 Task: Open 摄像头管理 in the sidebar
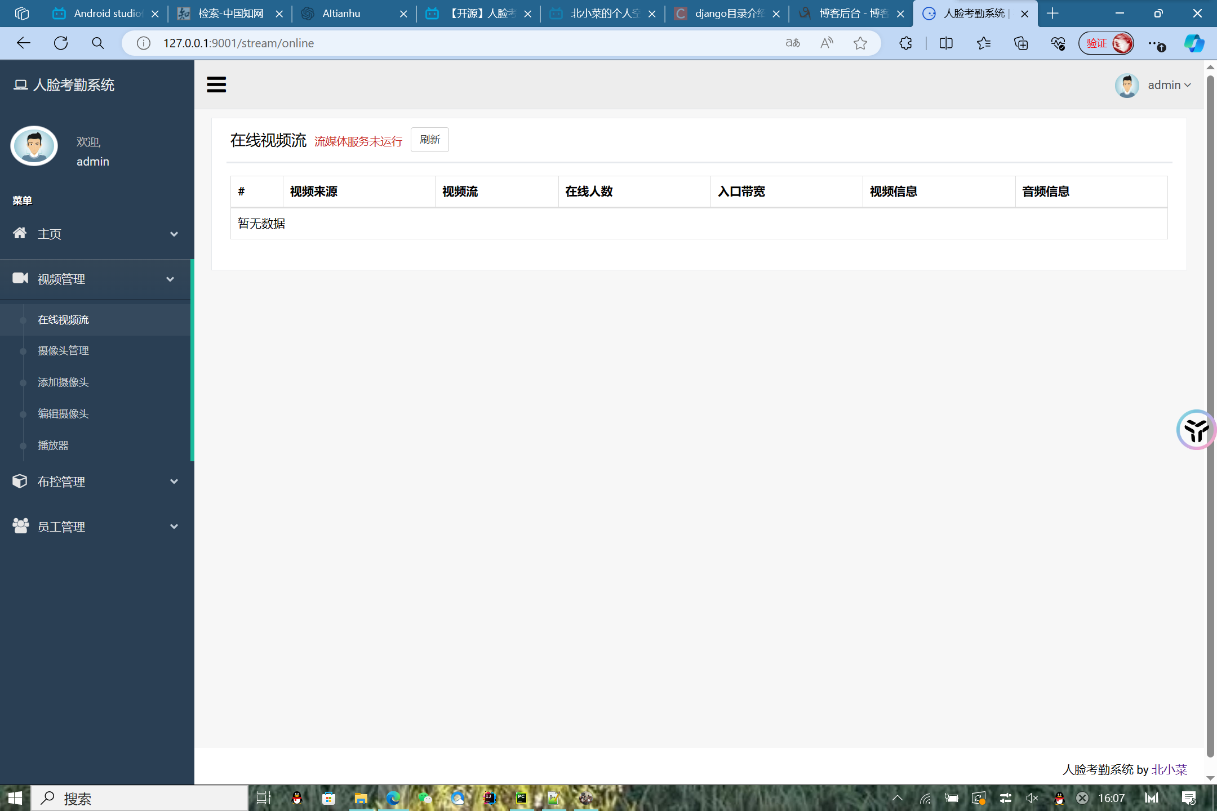click(63, 350)
